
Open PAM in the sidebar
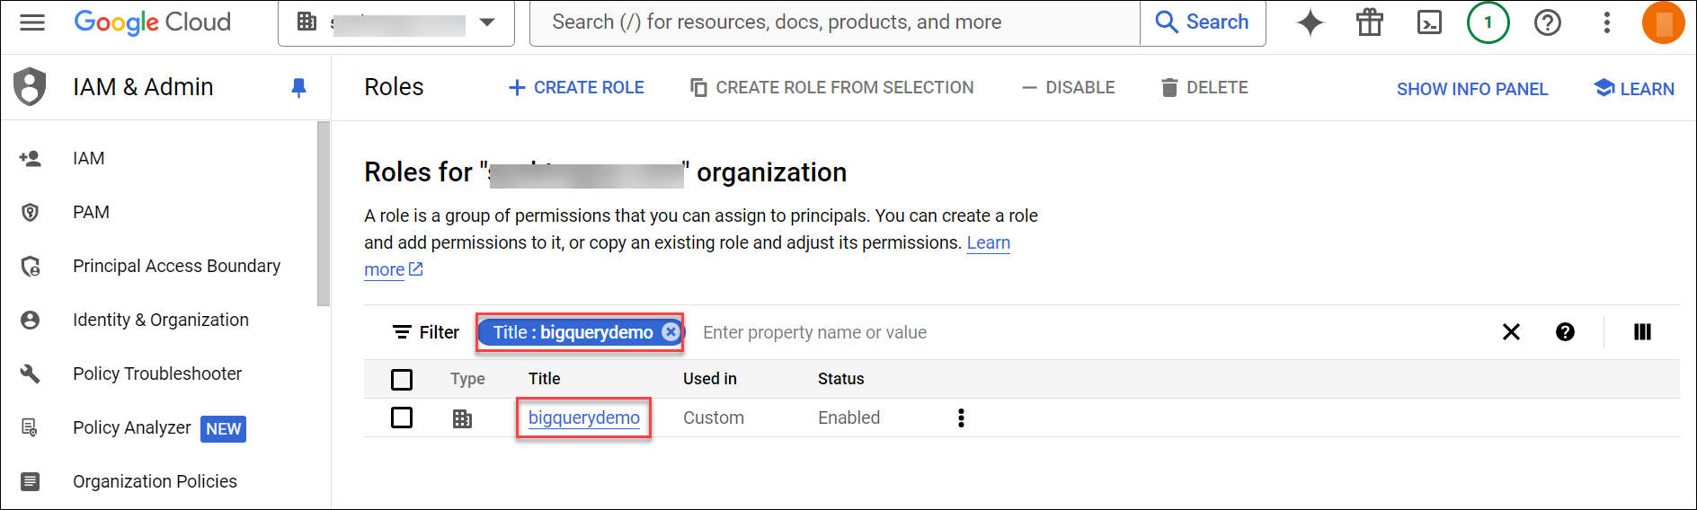coord(91,213)
